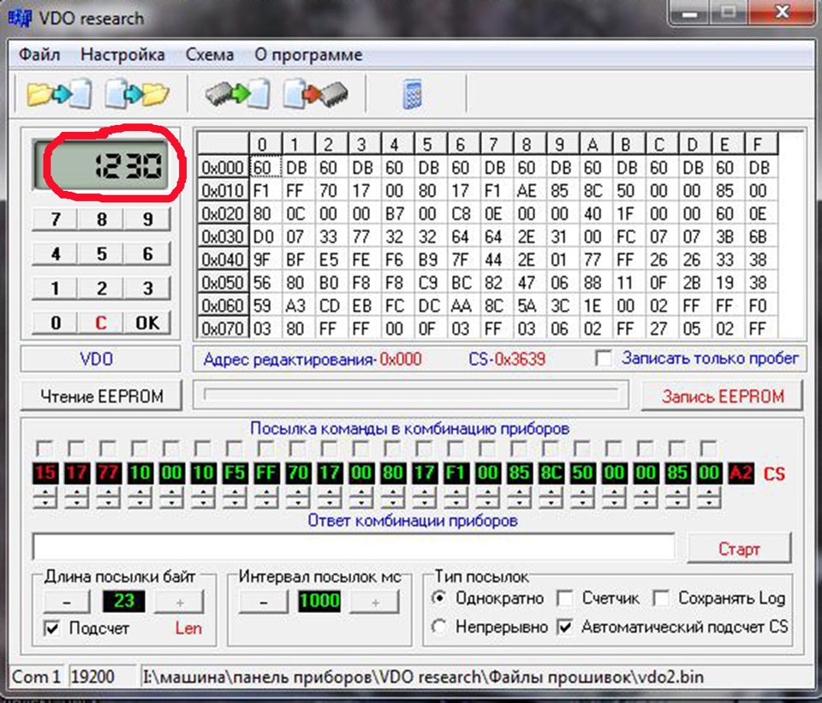Image resolution: width=822 pixels, height=703 pixels.
Task: Decrease packet length with minus button
Action: (x=67, y=602)
